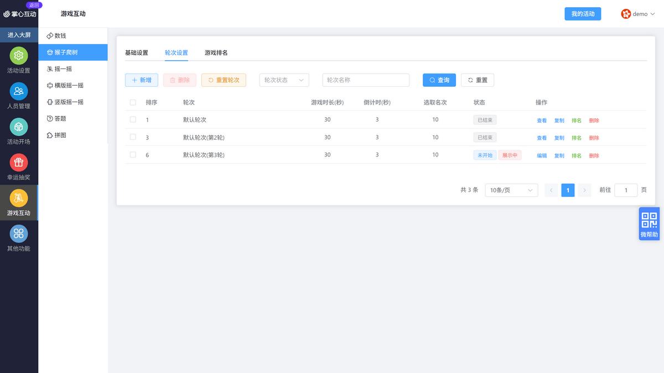Click the 共 3 条 total text

click(x=469, y=190)
